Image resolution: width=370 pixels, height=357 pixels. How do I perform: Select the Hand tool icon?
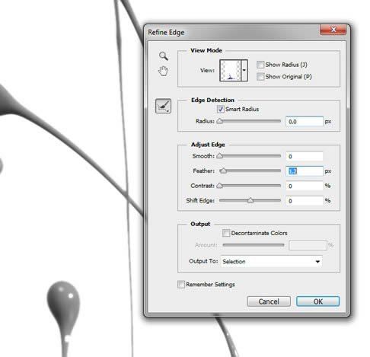pyautogui.click(x=163, y=71)
